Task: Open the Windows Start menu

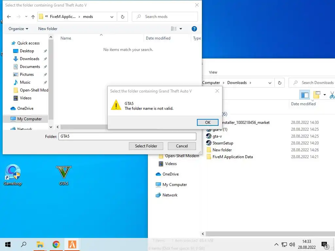Action: click(x=8, y=244)
